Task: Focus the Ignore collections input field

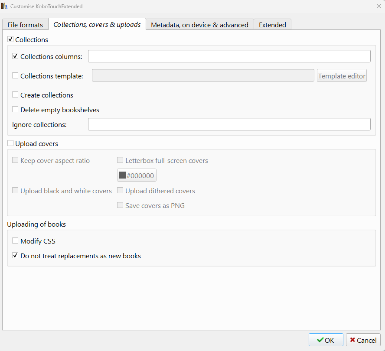Action: tap(229, 124)
